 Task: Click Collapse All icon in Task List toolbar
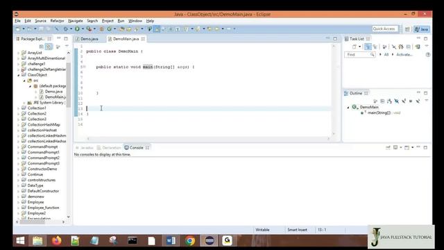(409, 47)
